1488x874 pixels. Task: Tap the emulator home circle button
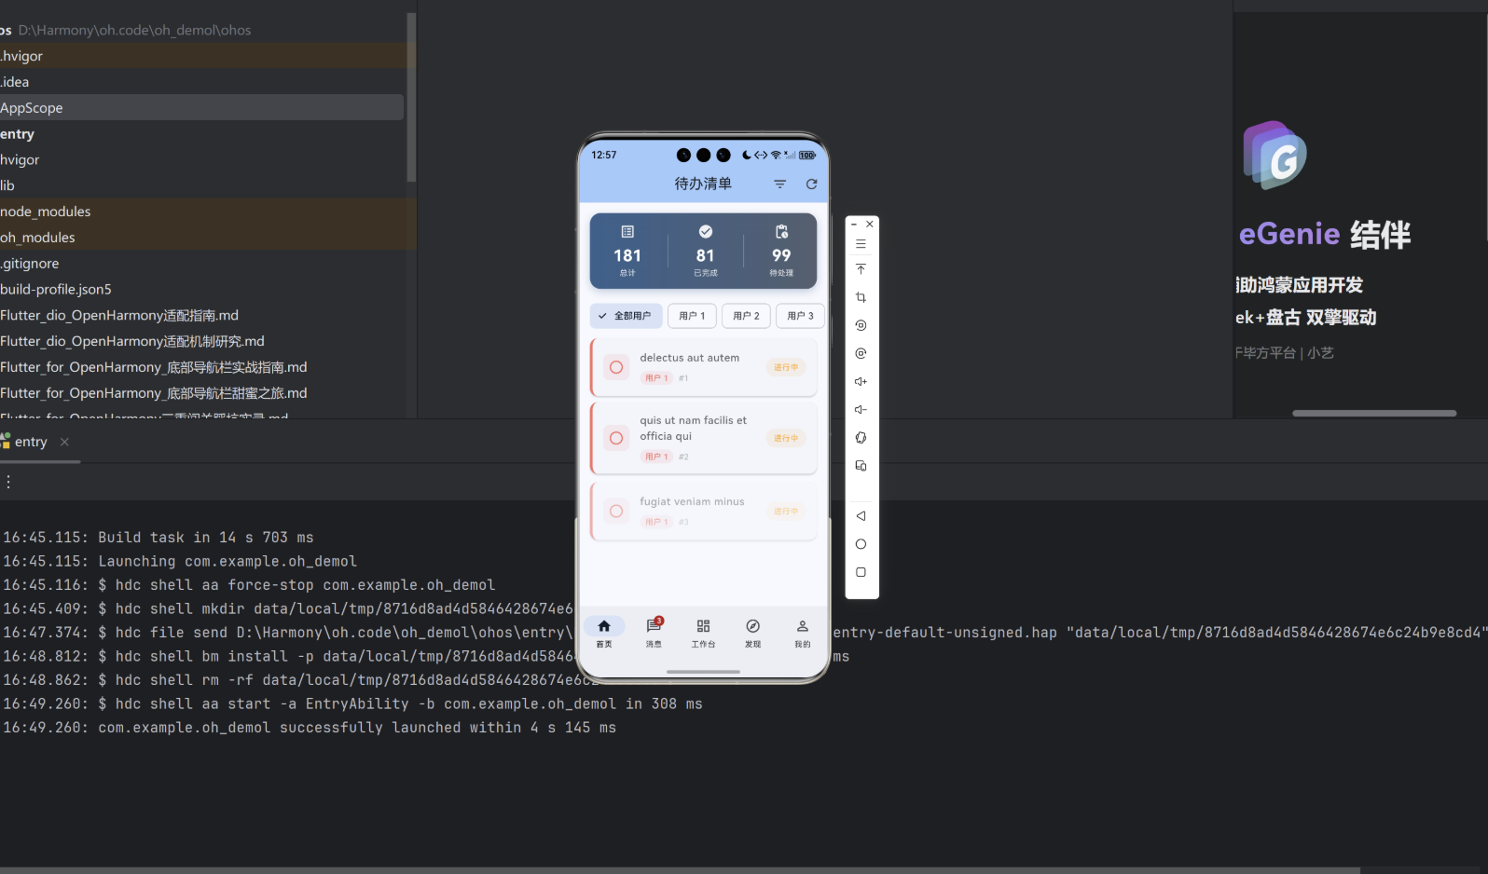(861, 544)
